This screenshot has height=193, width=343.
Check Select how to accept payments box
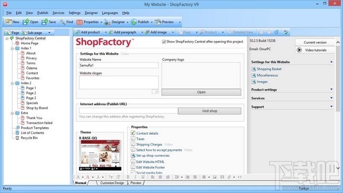[133, 149]
